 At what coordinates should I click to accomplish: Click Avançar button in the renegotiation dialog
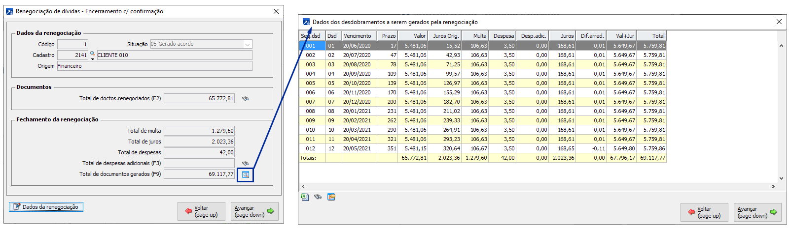click(254, 211)
